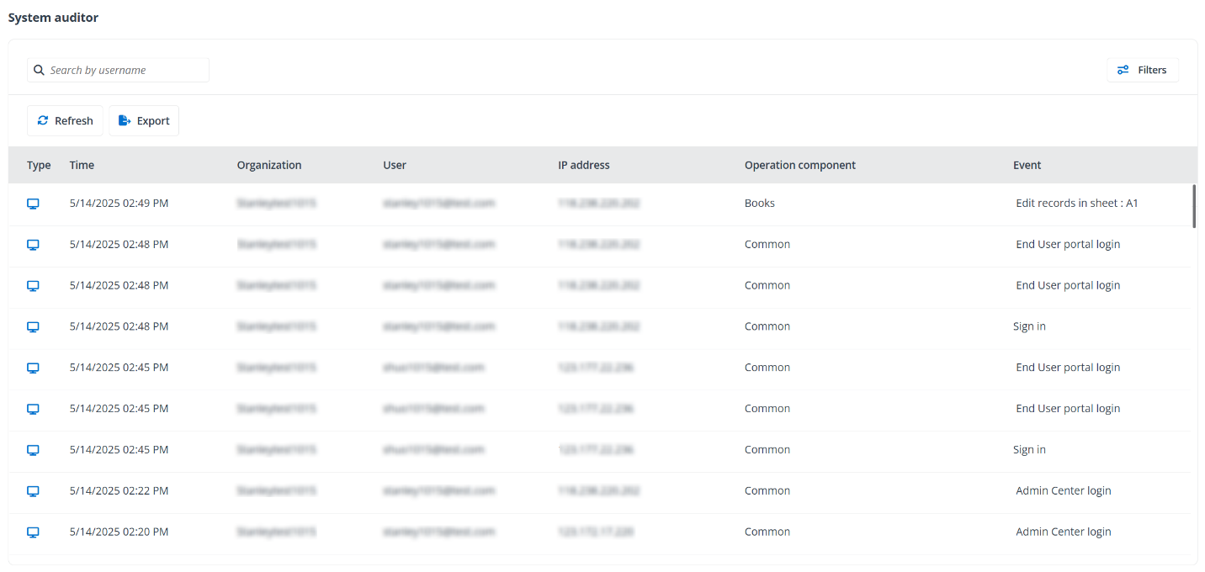Click monitor icon for 02:22 PM entry

34,491
